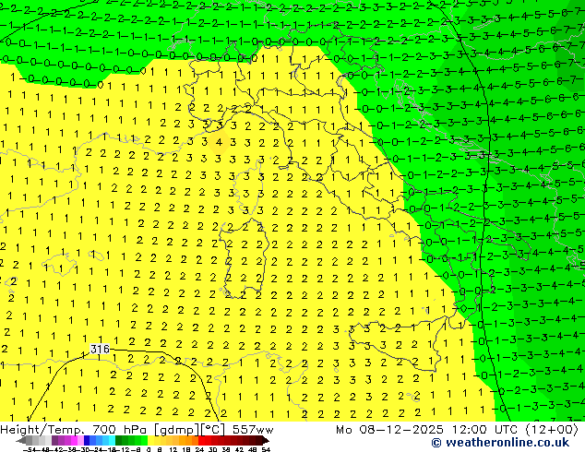This screenshot has height=452, width=585.
Task: Click the single 4 temperature value on the map
Action: (219, 142)
